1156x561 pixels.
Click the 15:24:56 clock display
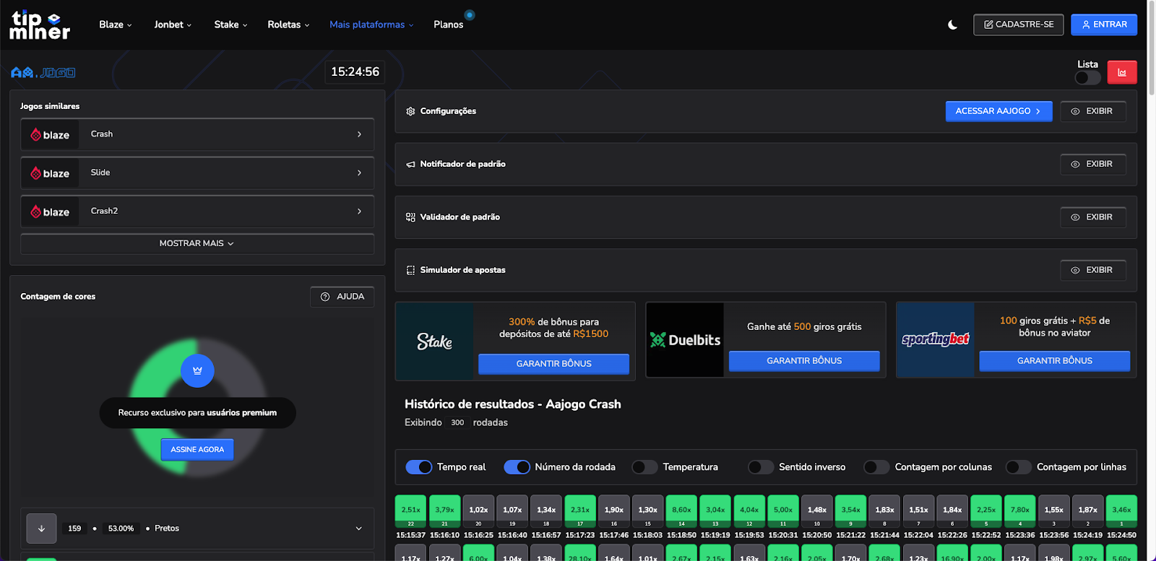pos(355,72)
